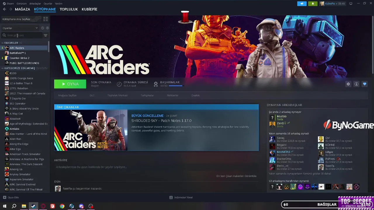
Task: Open OBS Studio in the taskbar
Action: click(x=91, y=206)
